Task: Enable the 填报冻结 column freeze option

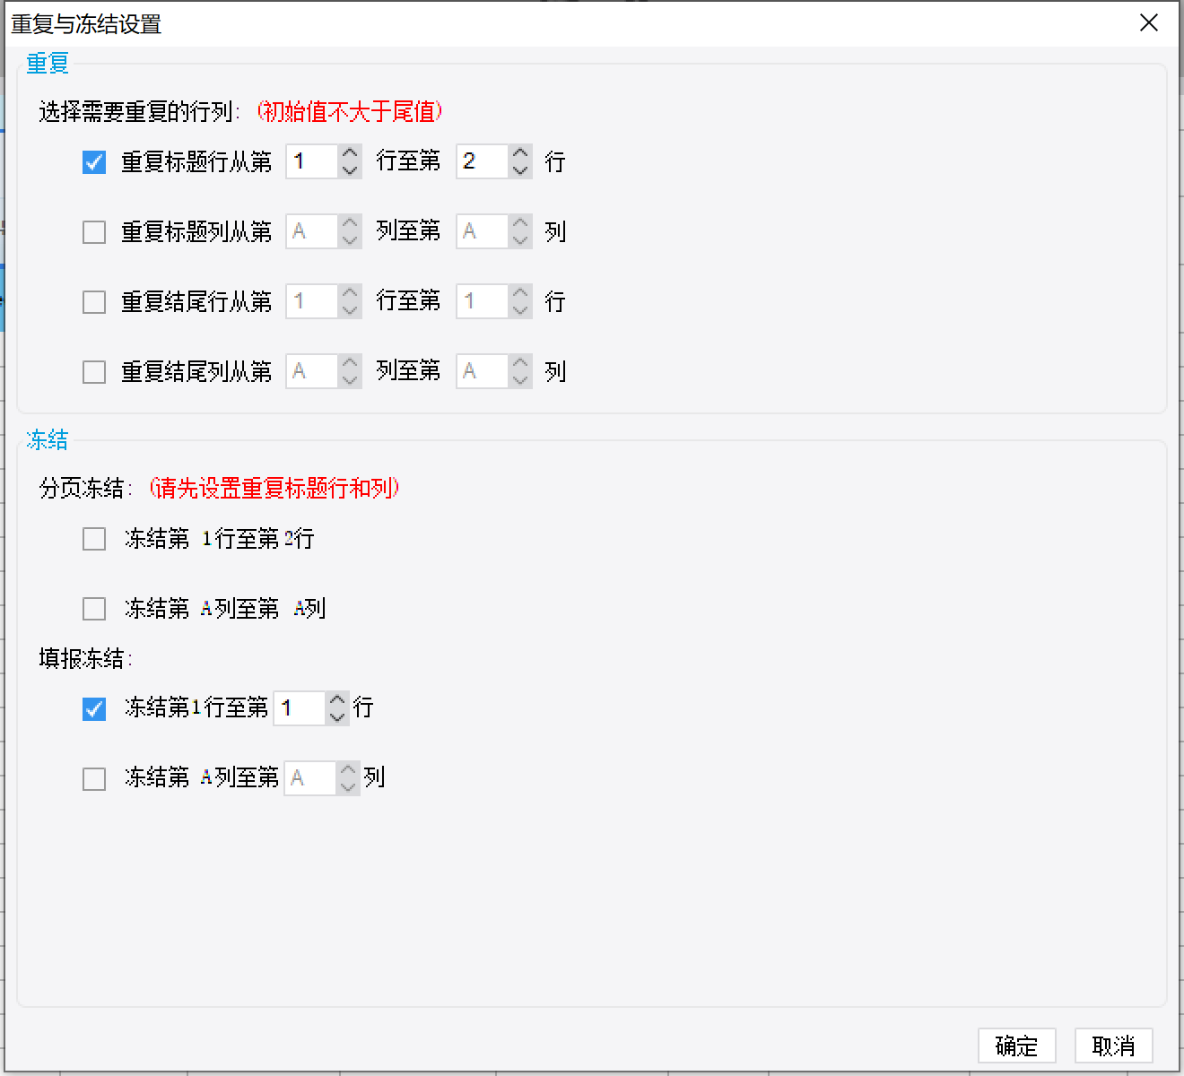Action: click(x=93, y=778)
